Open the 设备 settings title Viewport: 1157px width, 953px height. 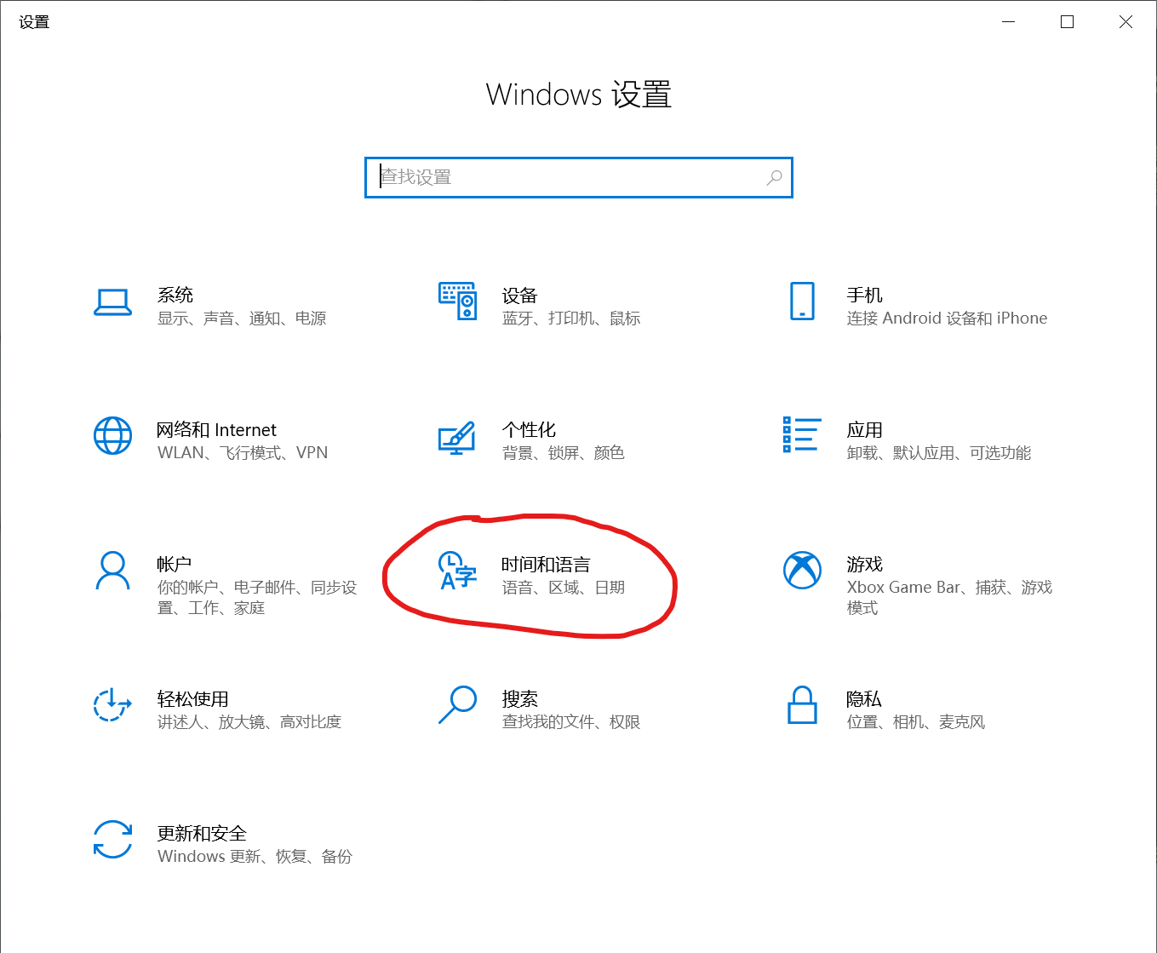[519, 296]
